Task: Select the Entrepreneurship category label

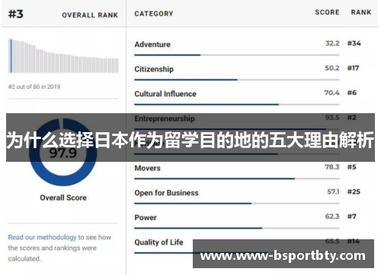Action: 165,119
